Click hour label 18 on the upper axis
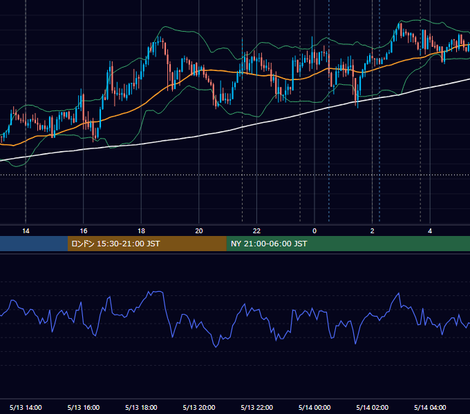470x414 pixels. [x=141, y=231]
